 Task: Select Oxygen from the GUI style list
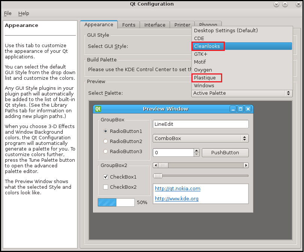tap(203, 70)
